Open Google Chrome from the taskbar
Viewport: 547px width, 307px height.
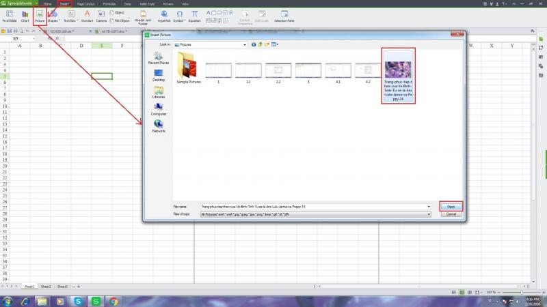114,301
